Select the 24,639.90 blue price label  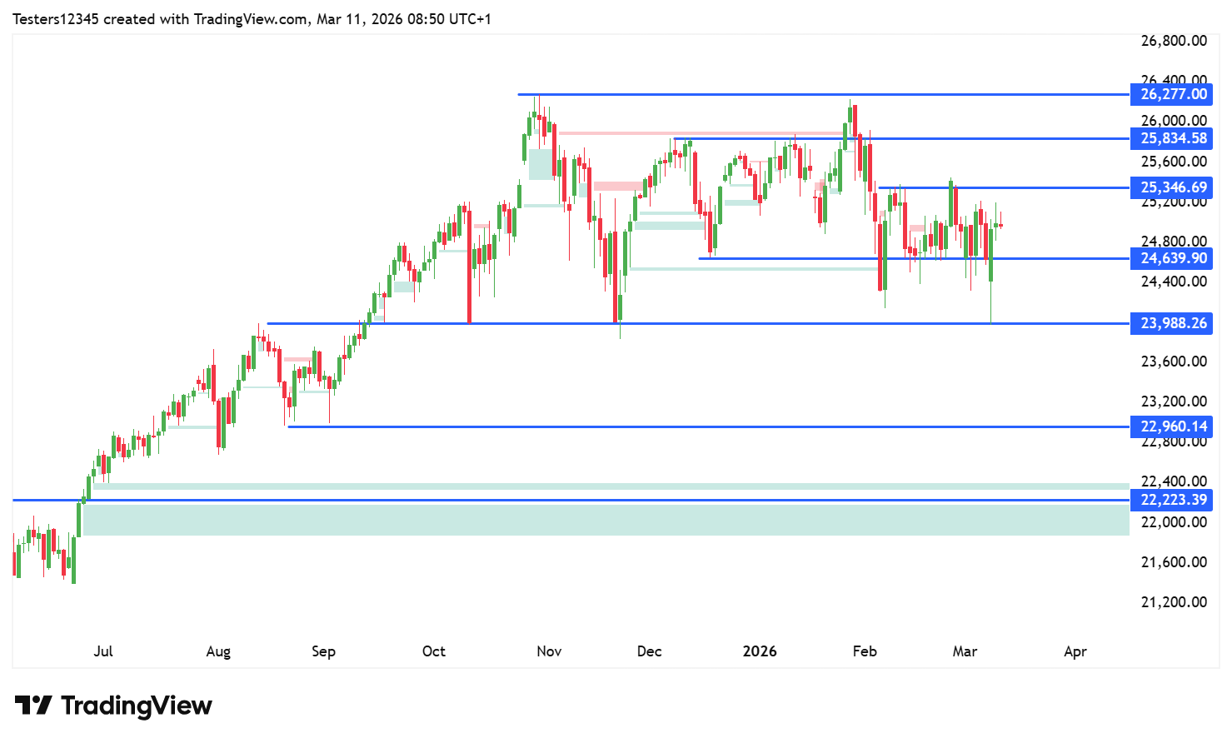pos(1171,258)
